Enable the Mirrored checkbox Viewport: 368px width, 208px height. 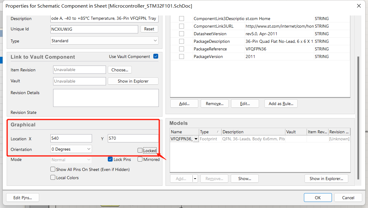[x=140, y=159]
